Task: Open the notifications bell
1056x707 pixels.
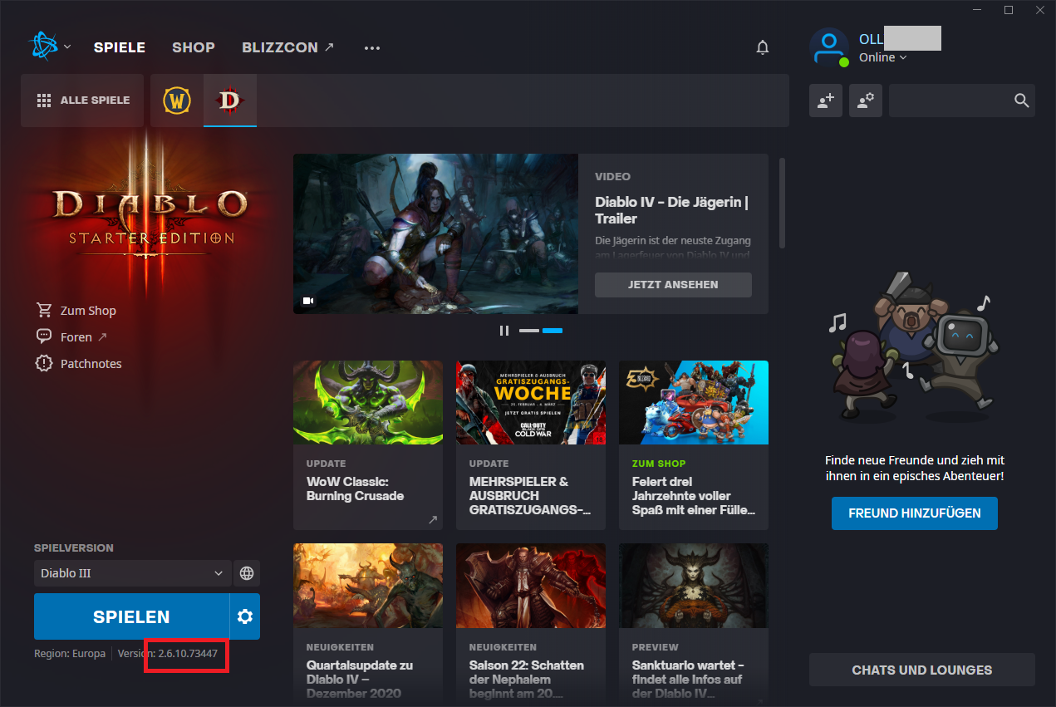Action: tap(763, 47)
